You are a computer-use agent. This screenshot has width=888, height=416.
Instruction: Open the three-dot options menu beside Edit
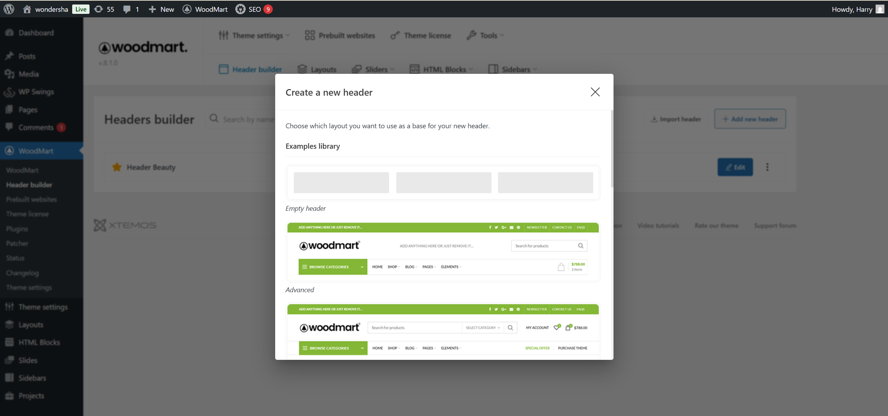[768, 167]
